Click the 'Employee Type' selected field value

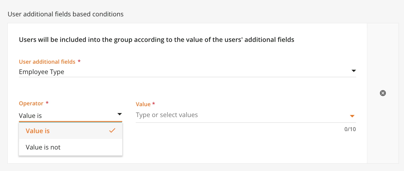pyautogui.click(x=42, y=72)
